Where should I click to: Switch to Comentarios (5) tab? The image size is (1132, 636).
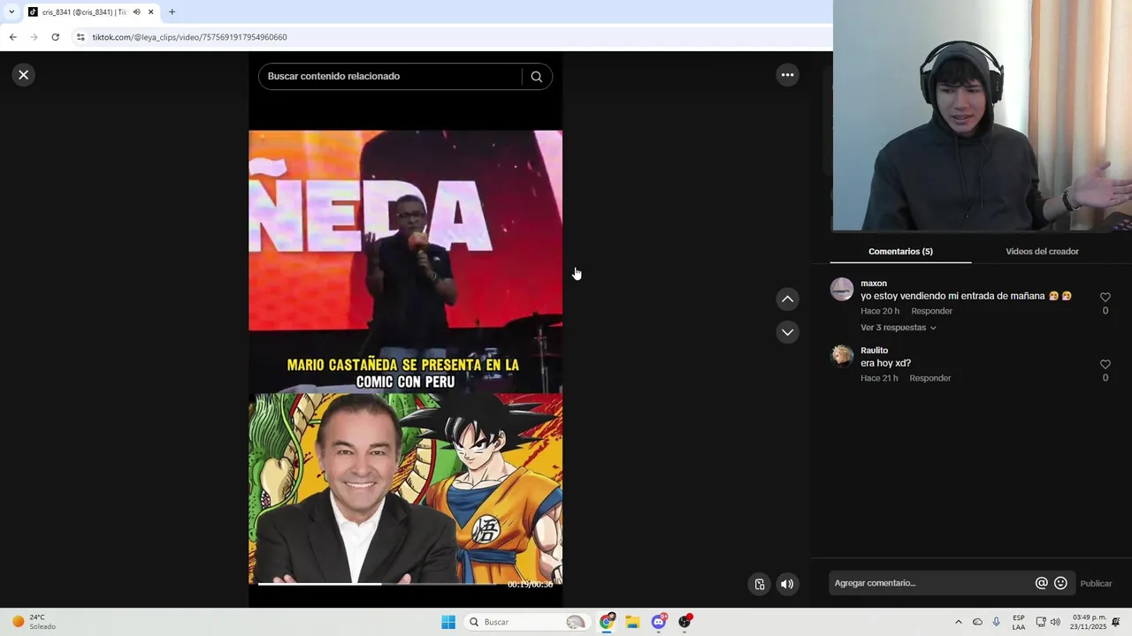pyautogui.click(x=900, y=252)
